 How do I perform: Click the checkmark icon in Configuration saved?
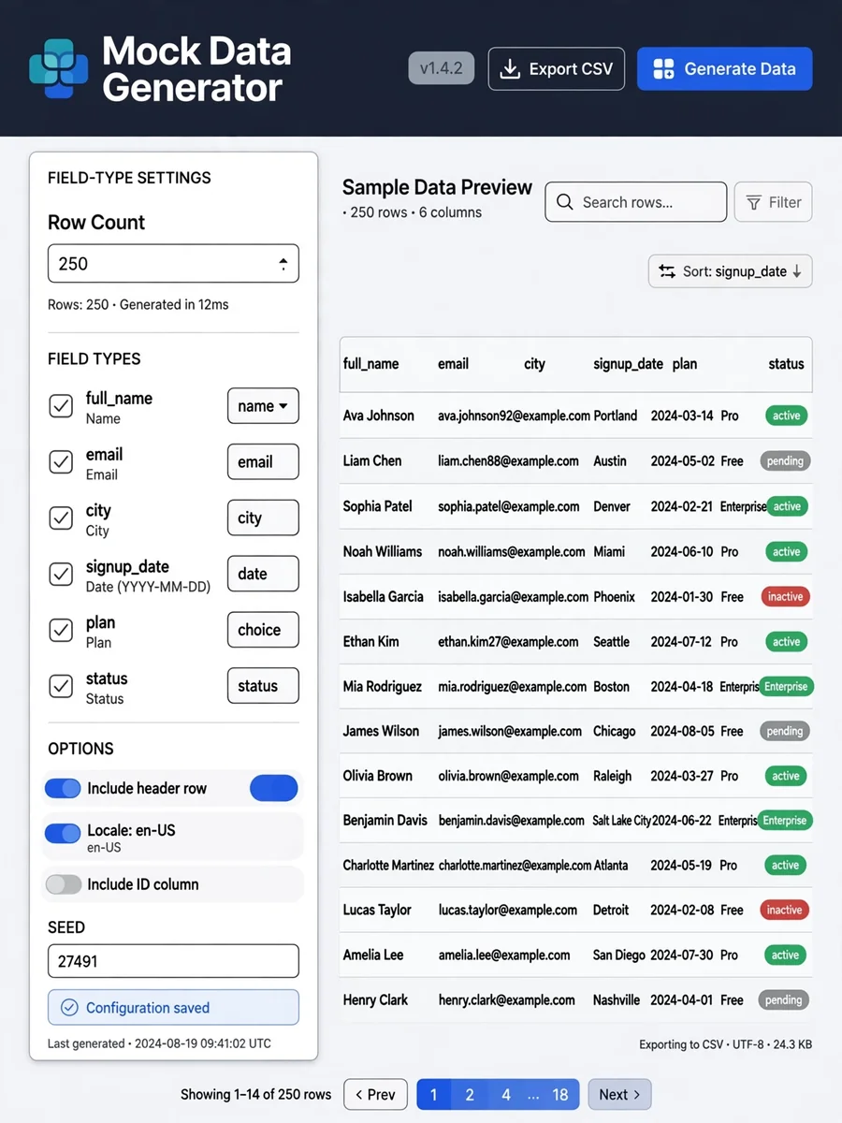[68, 1008]
